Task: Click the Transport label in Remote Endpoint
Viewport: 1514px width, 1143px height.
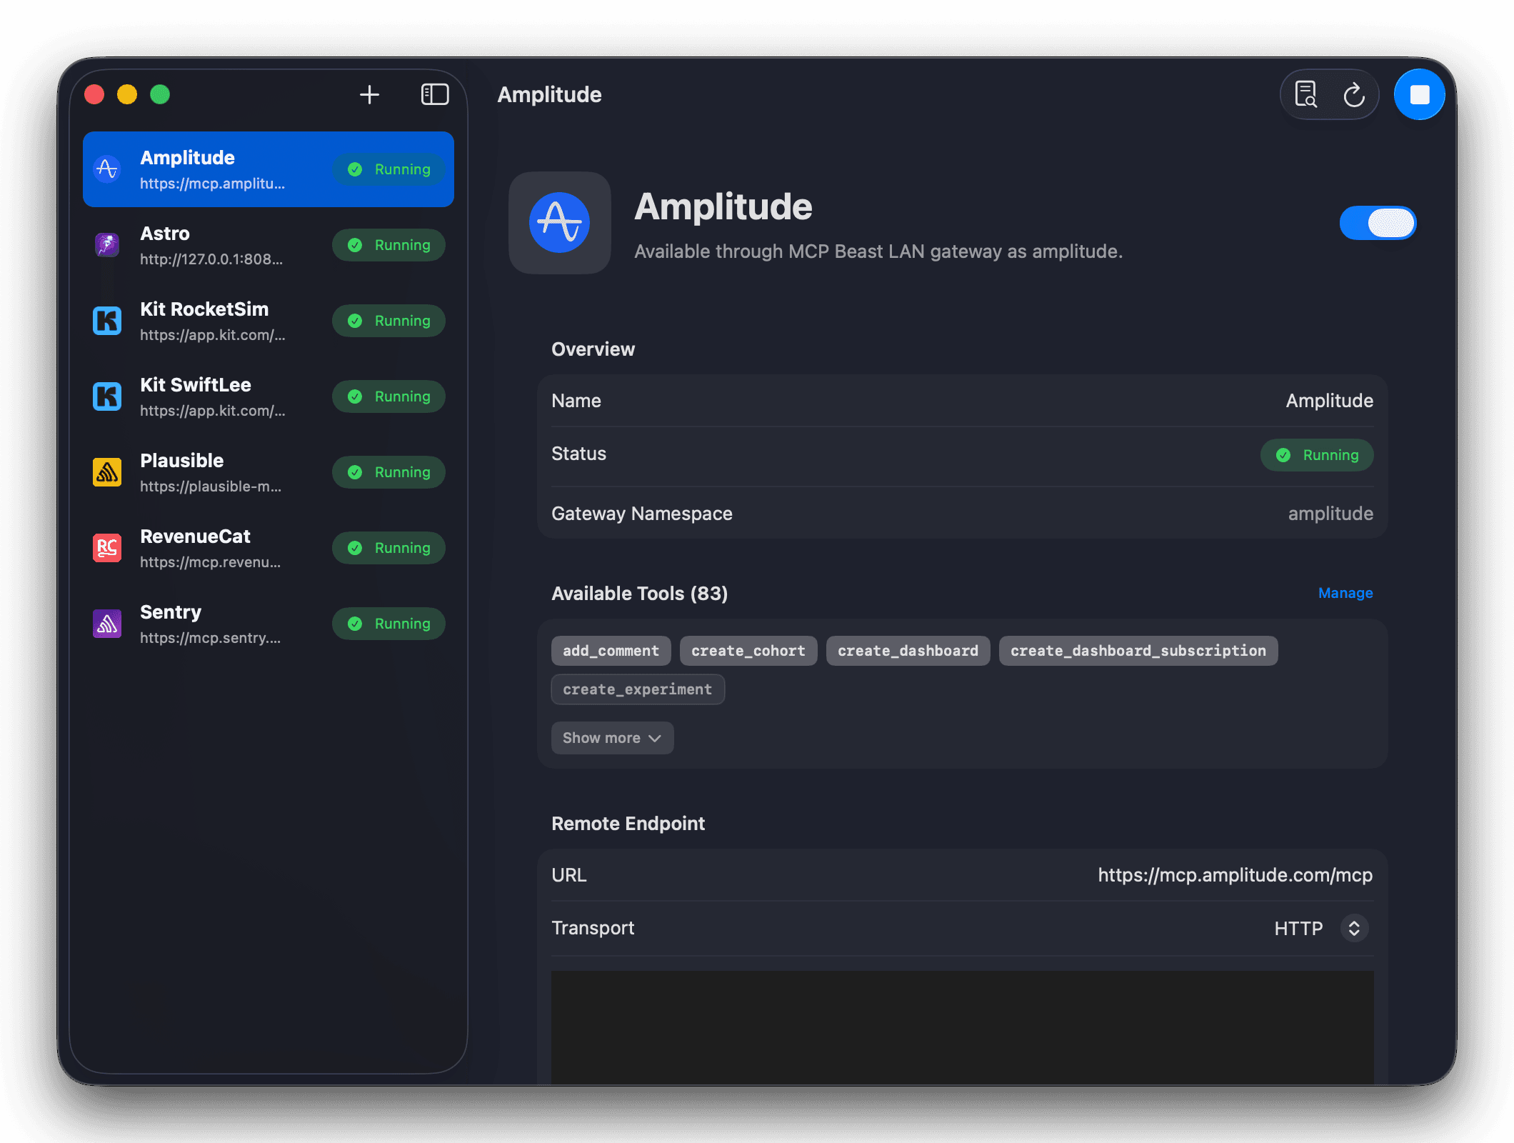Action: [x=593, y=928]
